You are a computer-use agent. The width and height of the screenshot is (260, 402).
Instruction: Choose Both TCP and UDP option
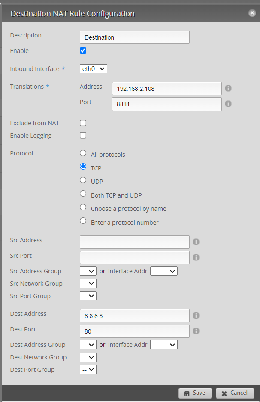tap(83, 194)
